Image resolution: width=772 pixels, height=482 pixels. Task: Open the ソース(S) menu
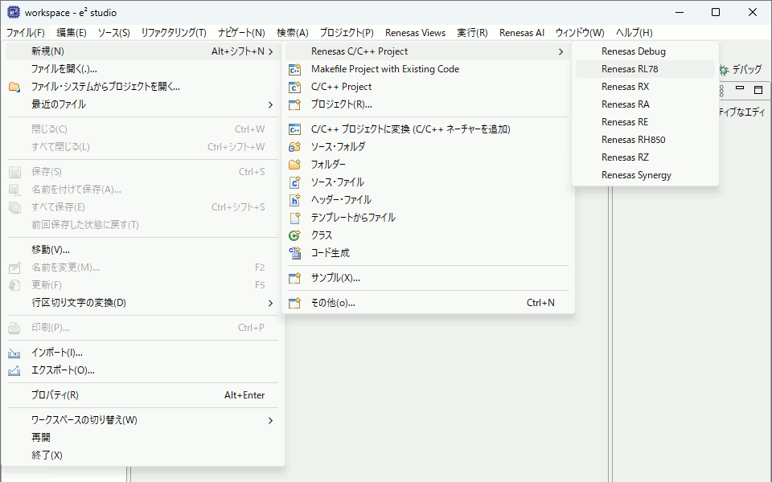(113, 33)
